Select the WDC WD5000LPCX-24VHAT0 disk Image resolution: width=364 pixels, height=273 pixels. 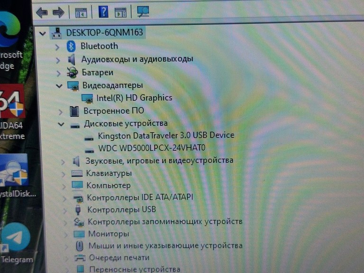pos(152,148)
